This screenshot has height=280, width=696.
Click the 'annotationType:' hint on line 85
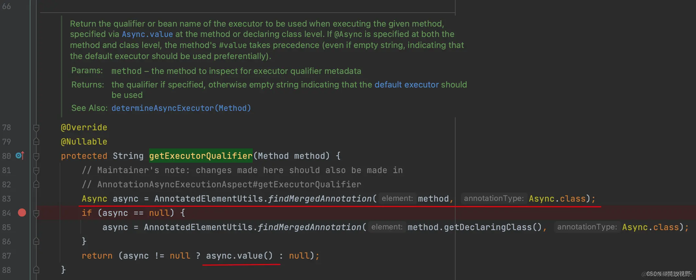[587, 227]
